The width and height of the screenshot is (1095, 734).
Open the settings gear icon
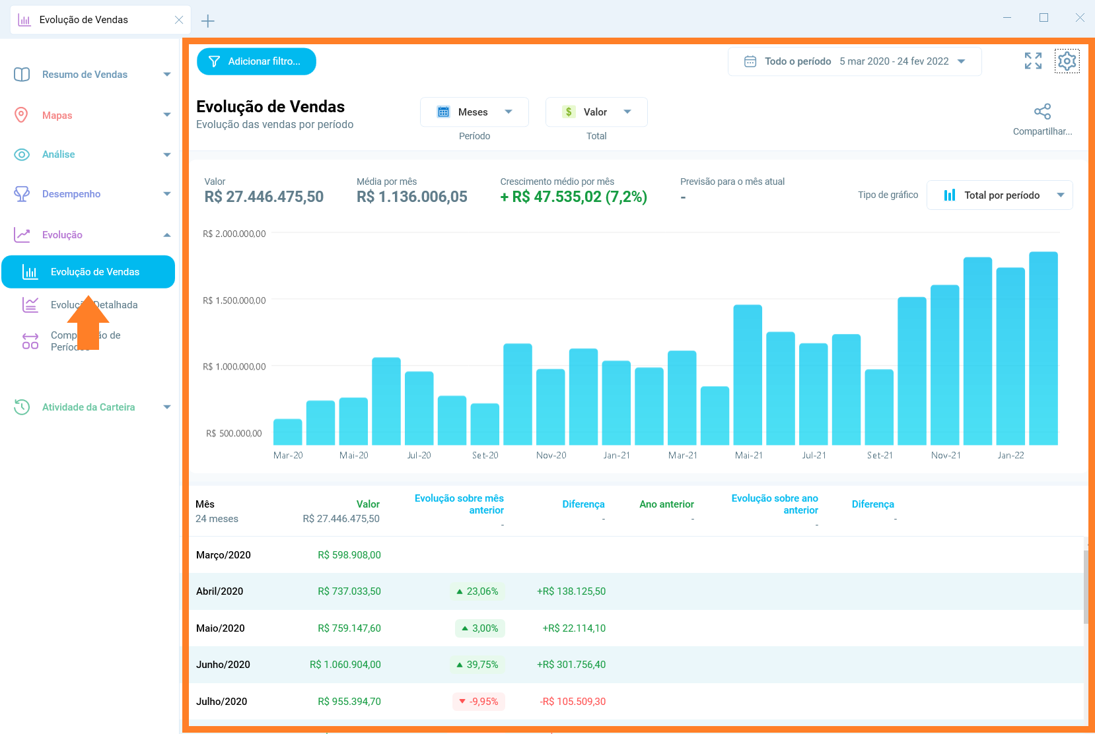(x=1067, y=61)
